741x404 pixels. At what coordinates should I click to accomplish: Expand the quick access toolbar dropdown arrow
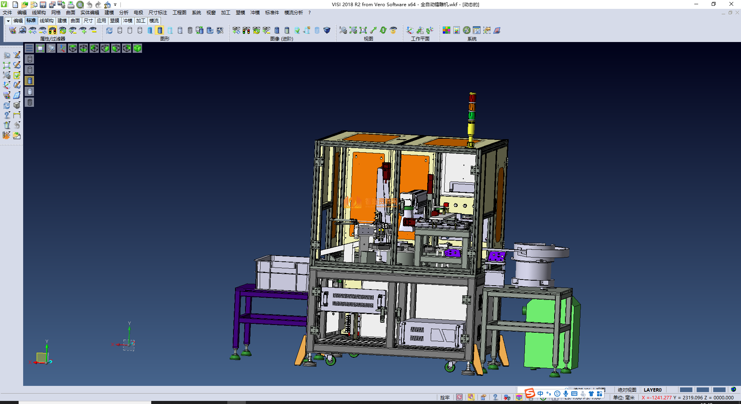pyautogui.click(x=115, y=5)
